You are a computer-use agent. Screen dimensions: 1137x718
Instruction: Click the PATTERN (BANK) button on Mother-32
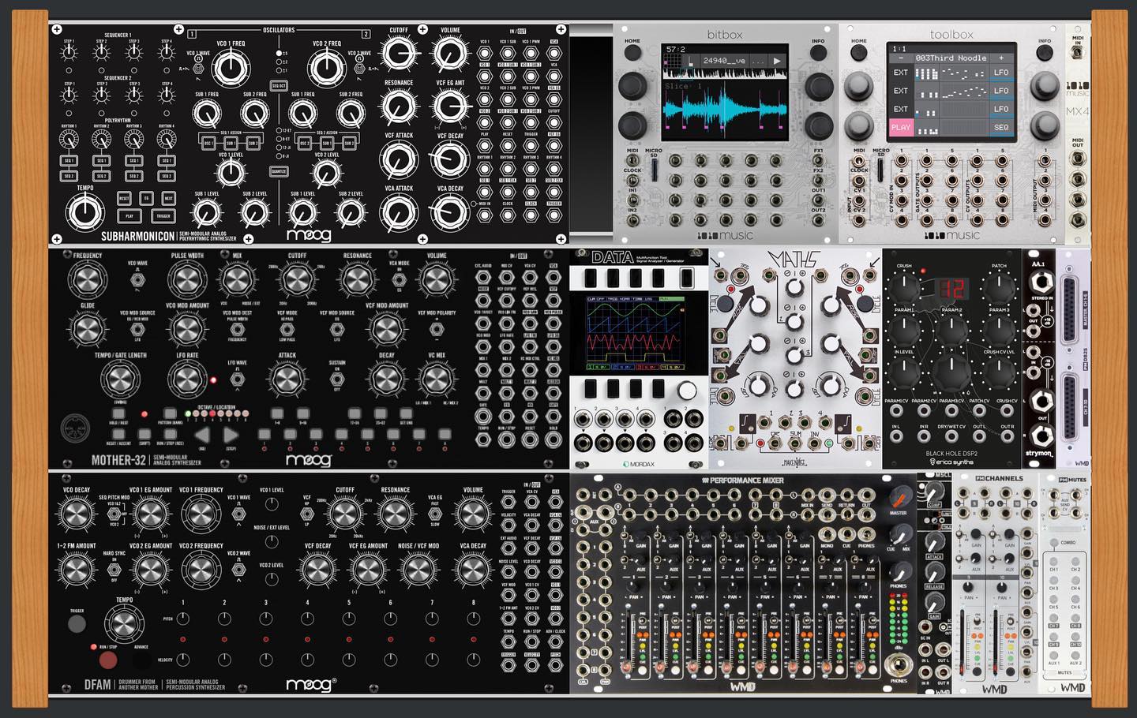click(x=170, y=413)
